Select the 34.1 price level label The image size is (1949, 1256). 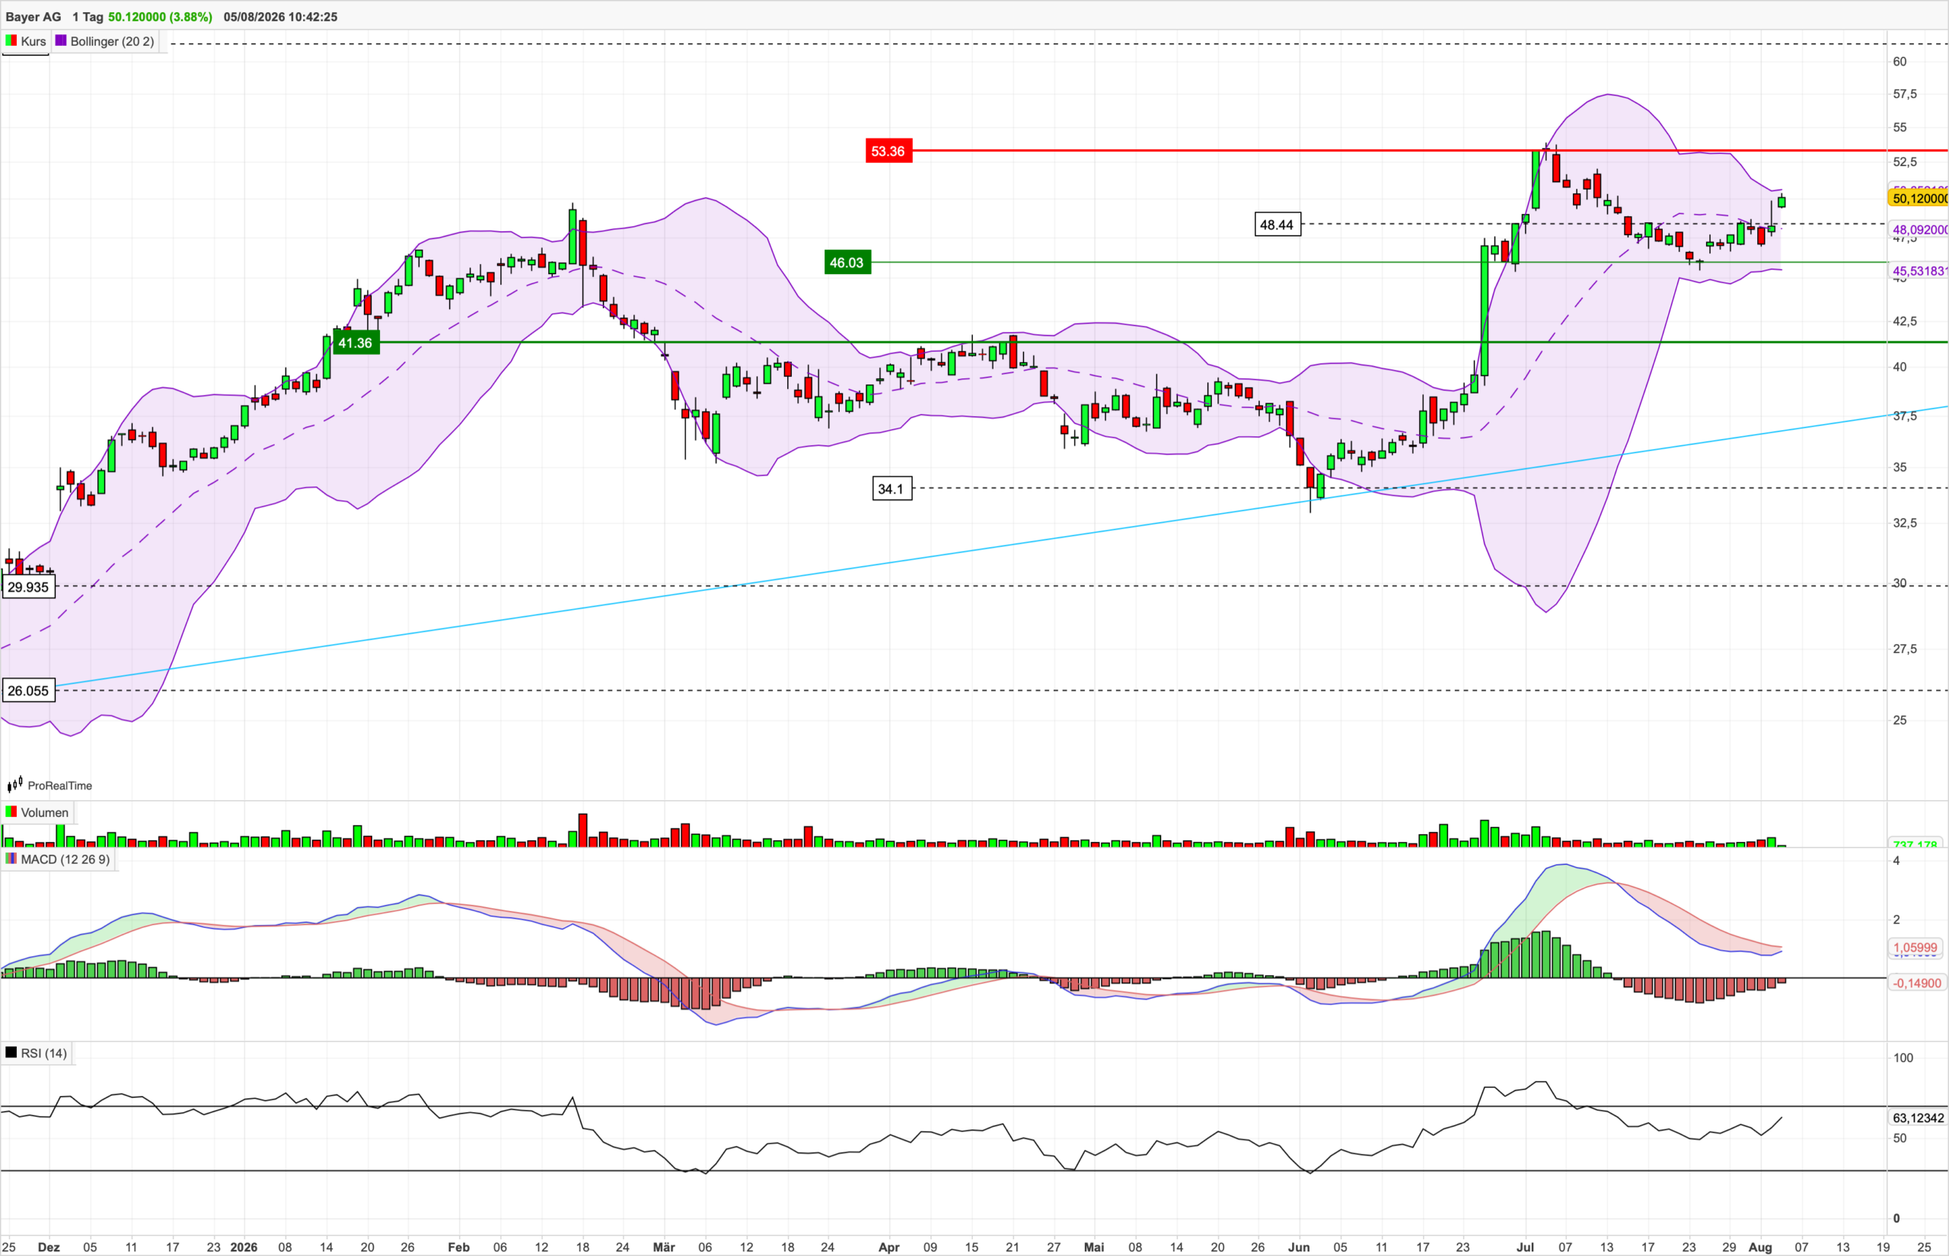892,489
